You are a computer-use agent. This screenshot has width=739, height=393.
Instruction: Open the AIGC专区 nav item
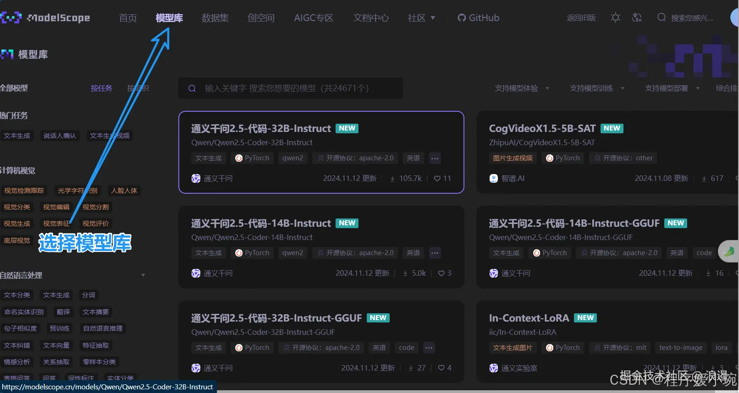pyautogui.click(x=314, y=18)
